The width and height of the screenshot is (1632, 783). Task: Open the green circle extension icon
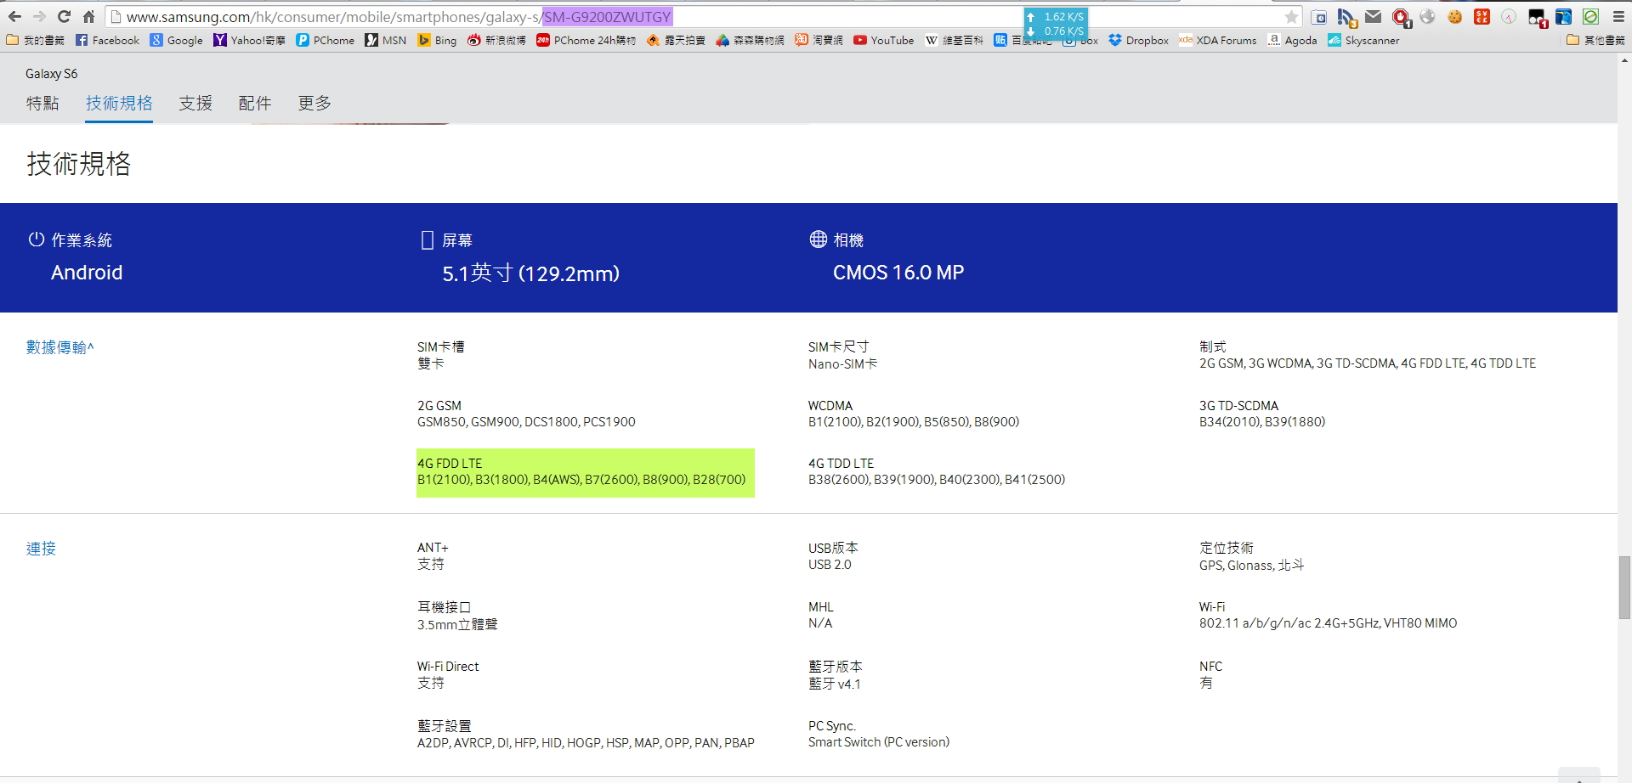pyautogui.click(x=1591, y=16)
